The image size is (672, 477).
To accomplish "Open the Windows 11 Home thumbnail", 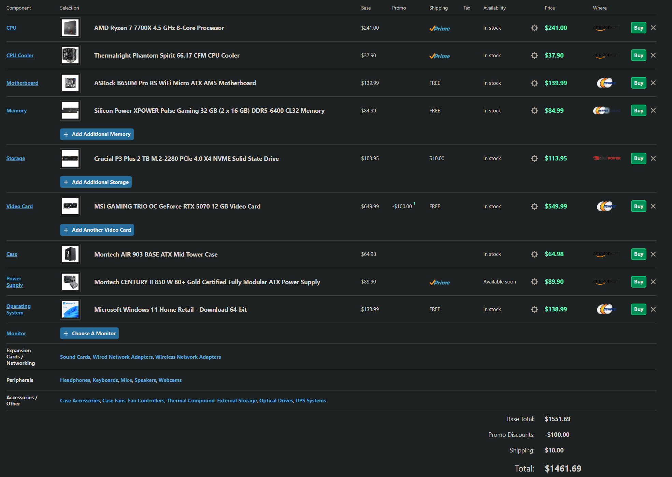I will point(70,309).
